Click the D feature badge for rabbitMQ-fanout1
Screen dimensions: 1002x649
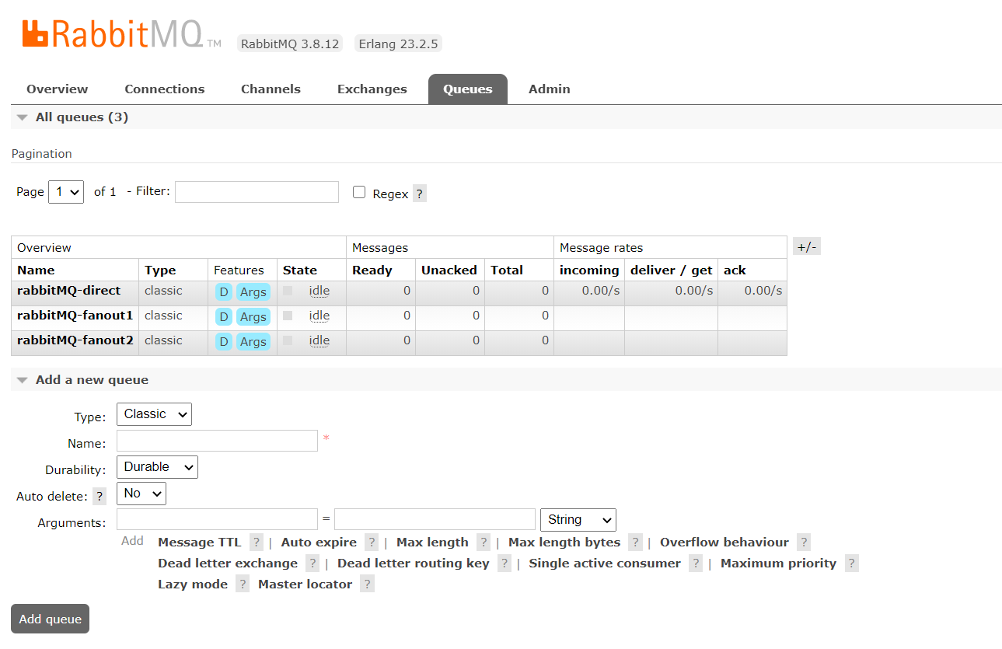(x=224, y=317)
